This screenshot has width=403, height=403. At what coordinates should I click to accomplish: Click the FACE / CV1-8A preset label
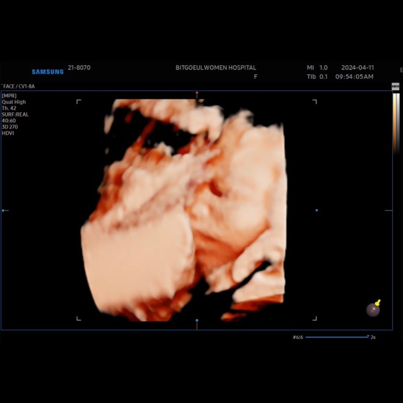point(18,86)
